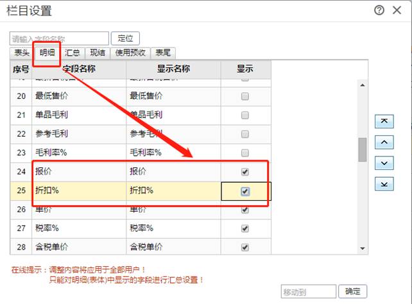Open the 汇总 tab
The width and height of the screenshot is (412, 304).
(73, 53)
